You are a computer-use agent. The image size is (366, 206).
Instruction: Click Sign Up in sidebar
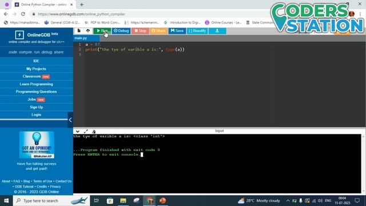pyautogui.click(x=37, y=107)
